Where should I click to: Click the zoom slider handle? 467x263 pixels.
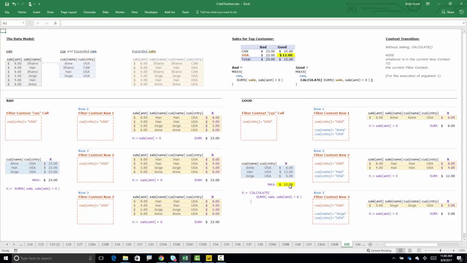[440, 251]
